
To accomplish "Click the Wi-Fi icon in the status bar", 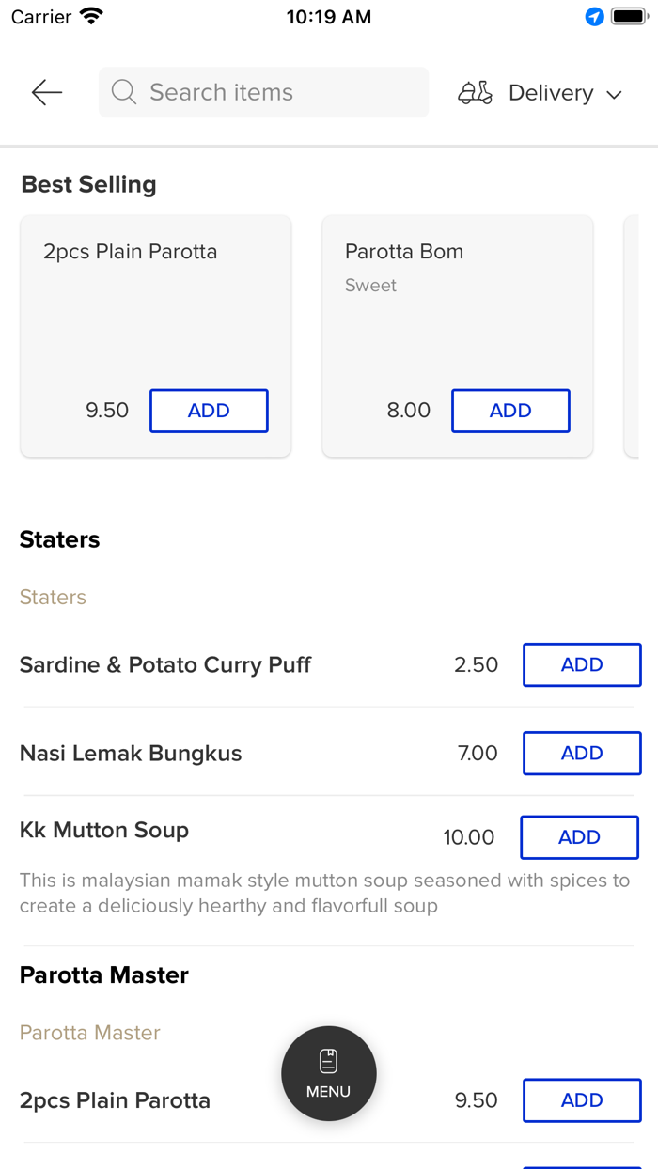I will click(89, 15).
